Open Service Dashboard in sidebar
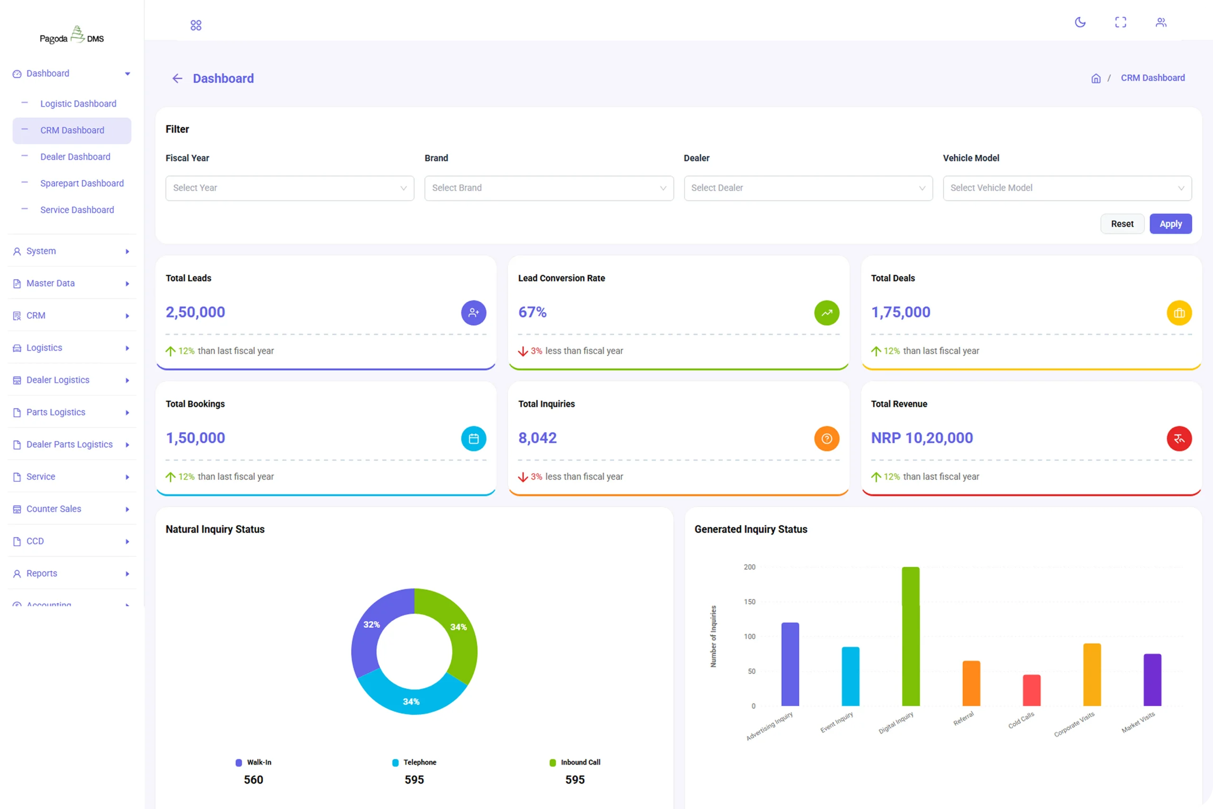 [x=77, y=210]
